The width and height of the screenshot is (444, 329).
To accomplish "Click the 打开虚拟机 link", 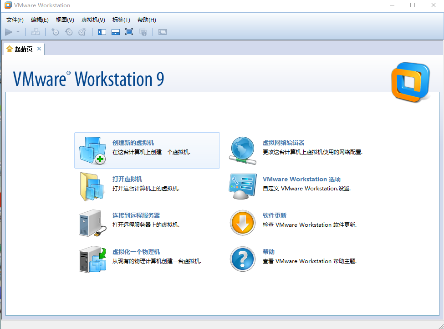I will point(127,179).
